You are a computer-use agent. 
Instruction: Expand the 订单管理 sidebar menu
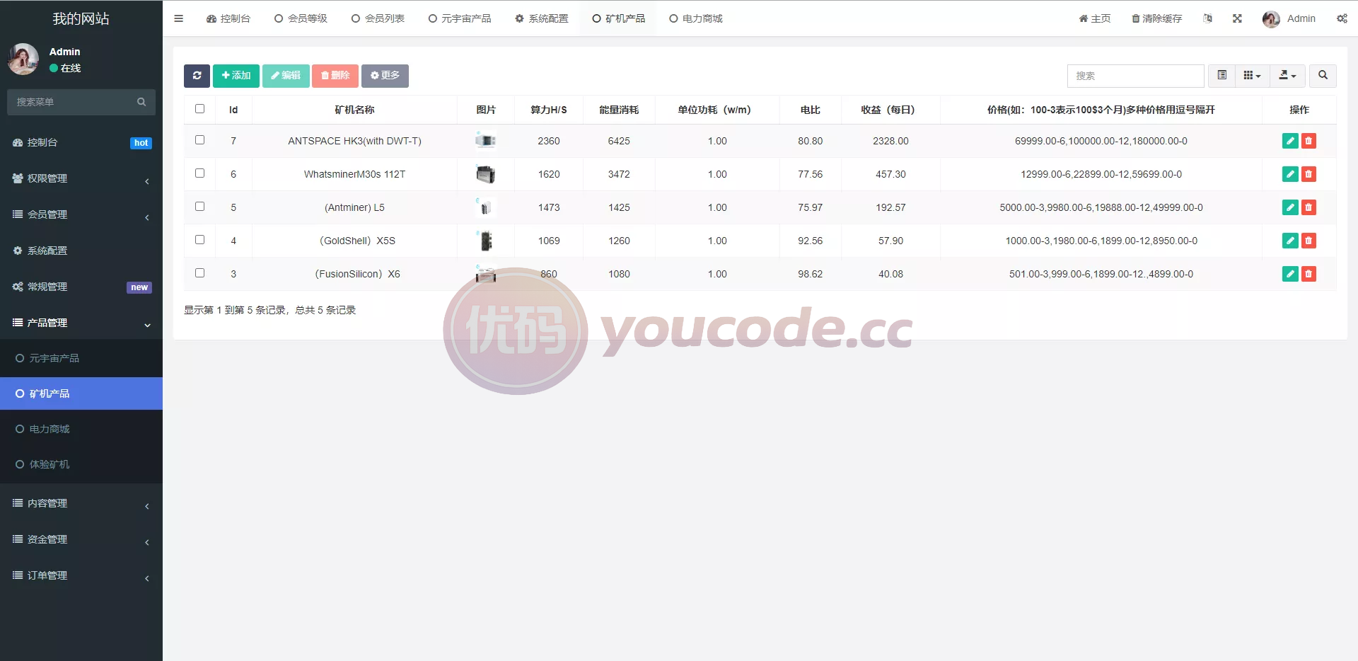click(81, 575)
